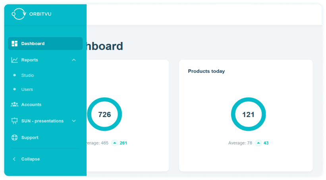Click the green value 43
Viewport: 326px width, 180px height.
[266, 143]
